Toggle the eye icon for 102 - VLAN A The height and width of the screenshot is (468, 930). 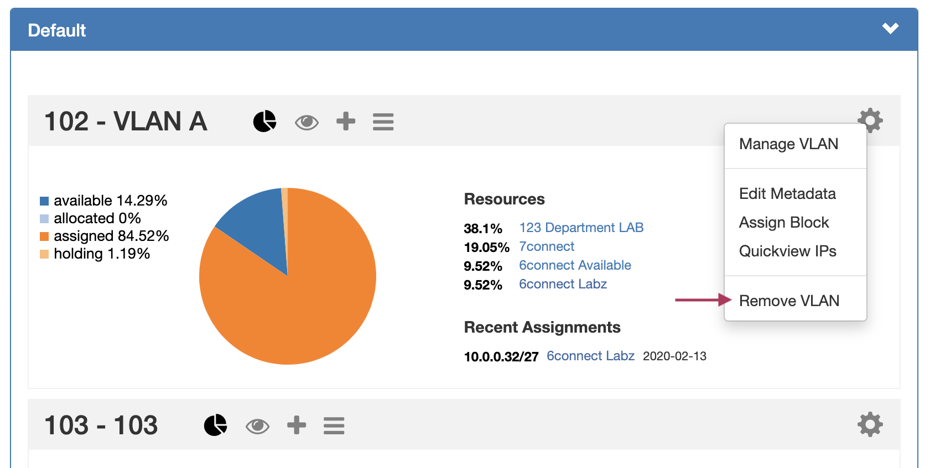pos(306,122)
